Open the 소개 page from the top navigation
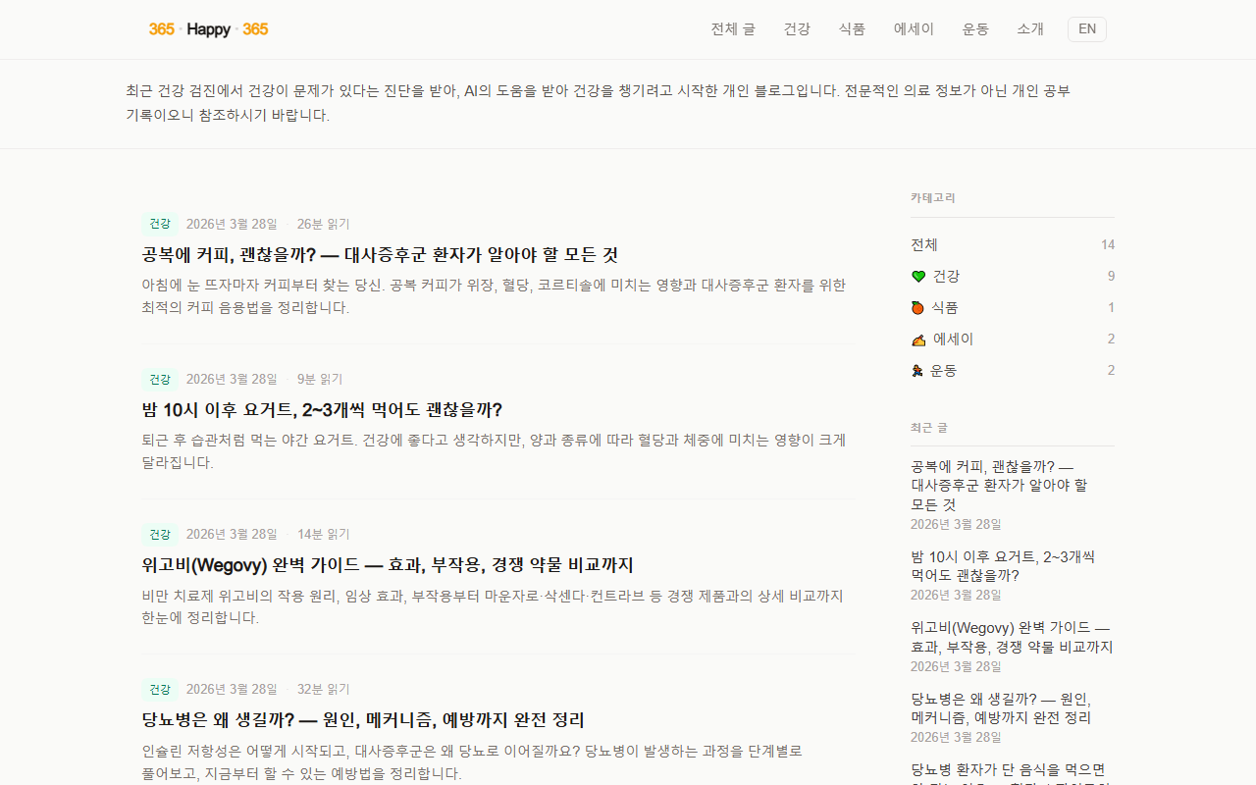The height and width of the screenshot is (785, 1256). coord(1030,29)
